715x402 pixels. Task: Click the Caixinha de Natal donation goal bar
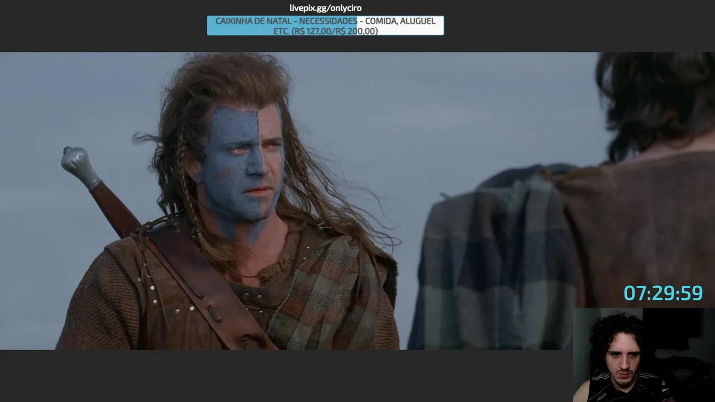pyautogui.click(x=325, y=26)
